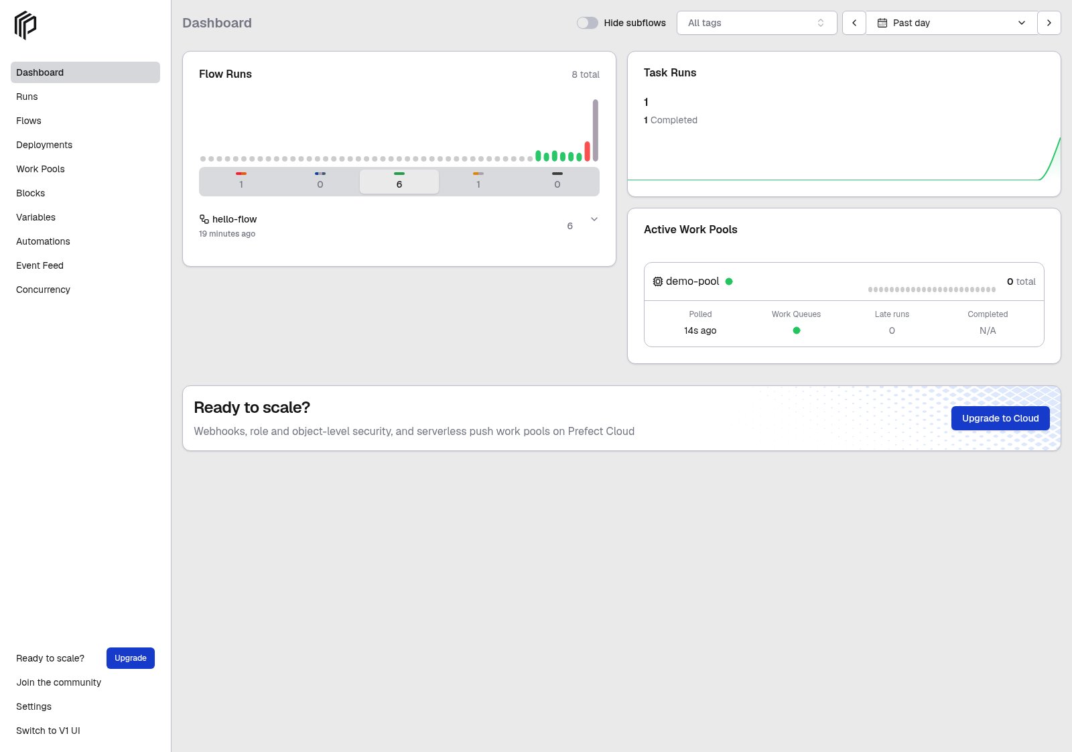The image size is (1072, 752).
Task: Click the "19 minutes ago" timestamp
Action: click(227, 234)
